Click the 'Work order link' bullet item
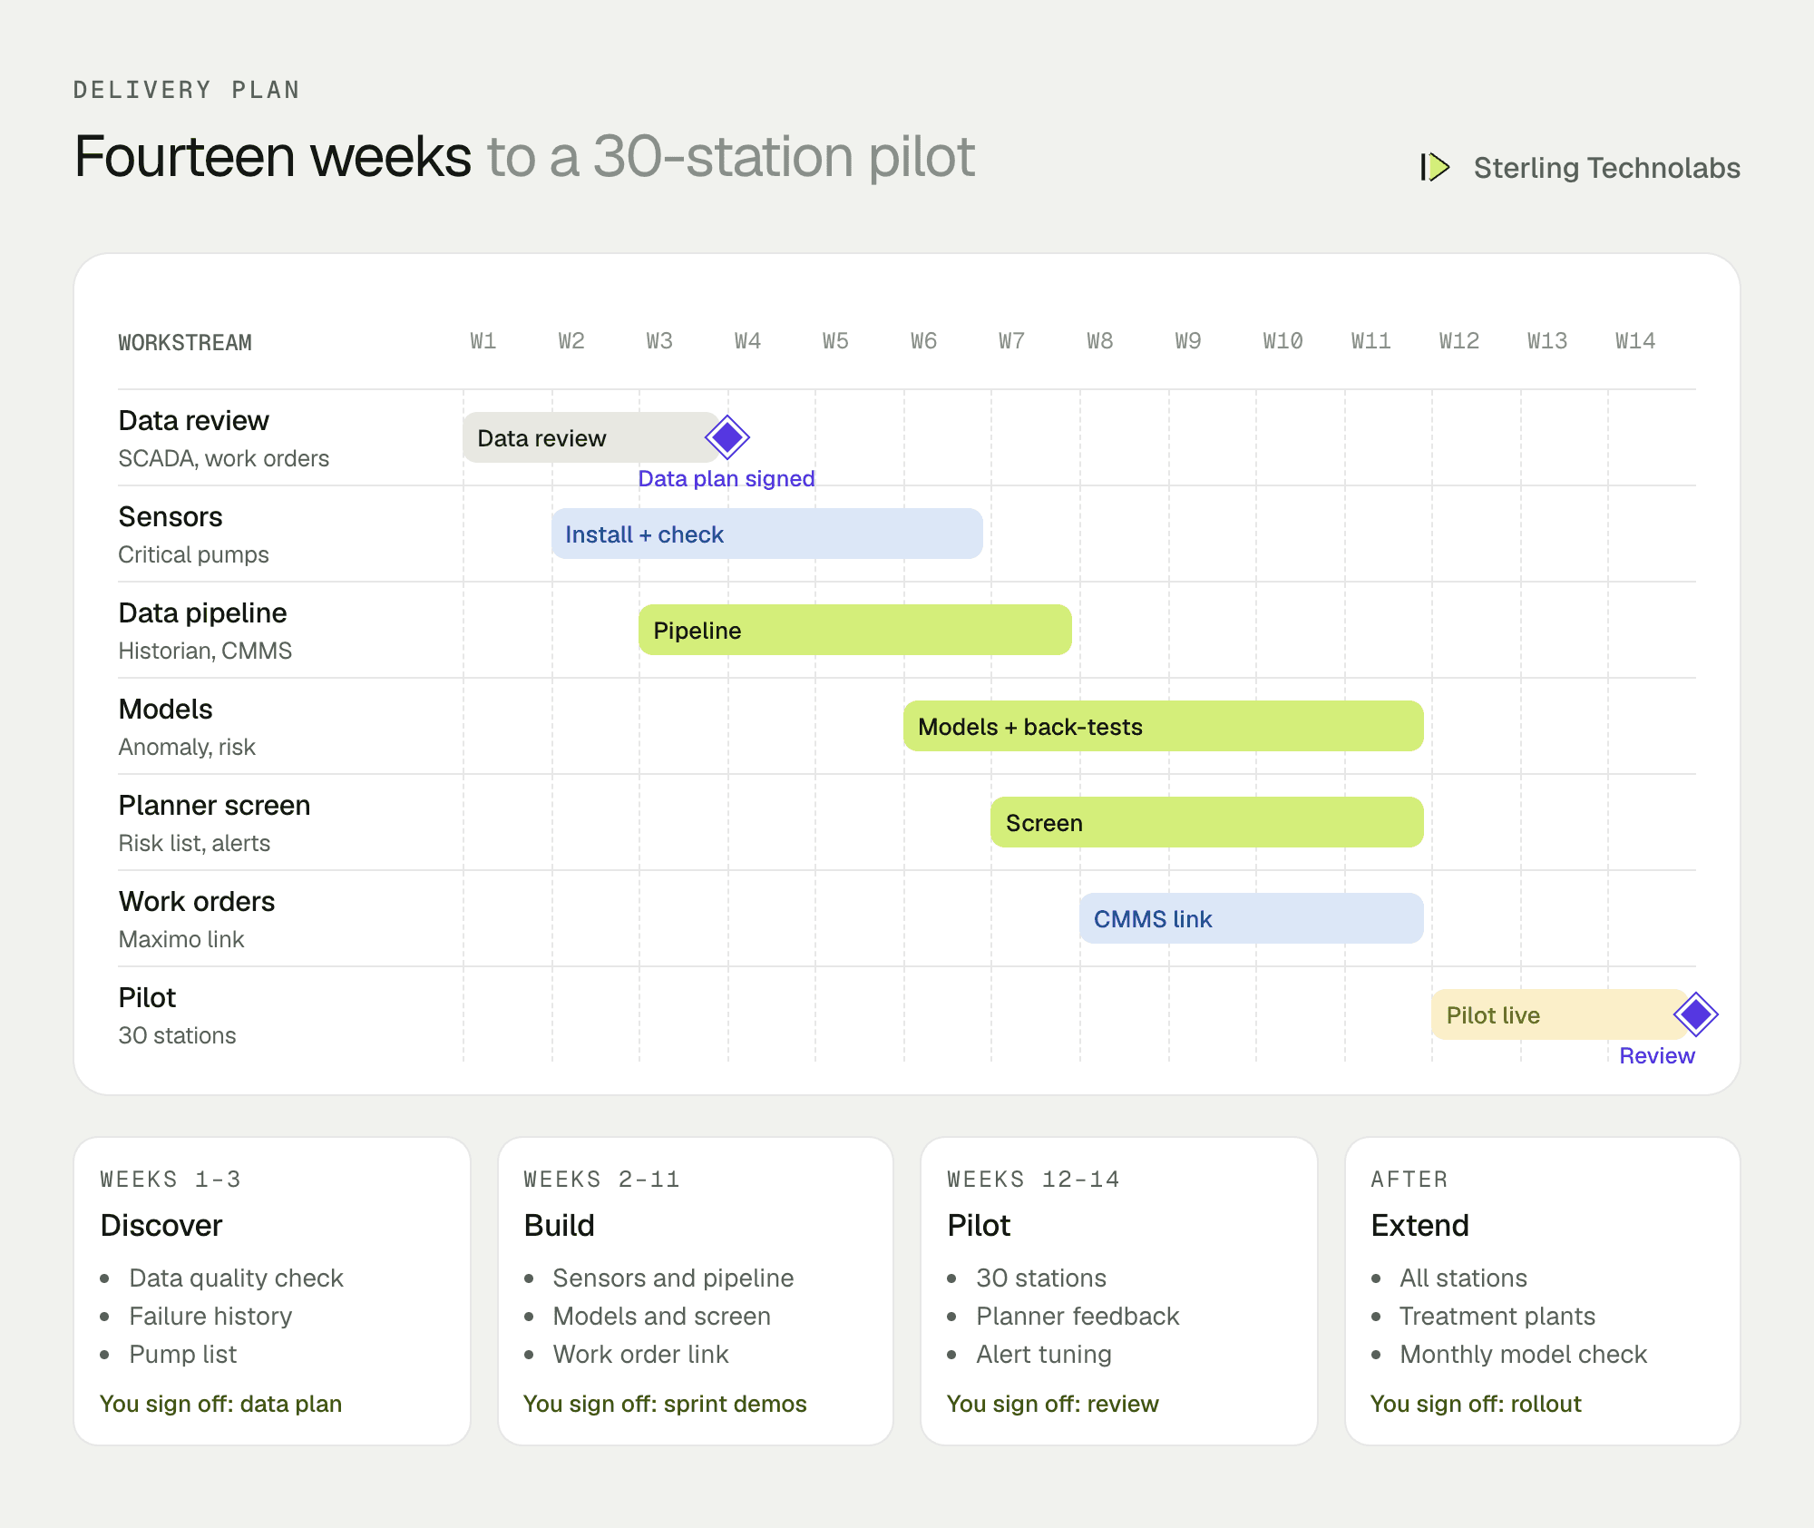The width and height of the screenshot is (1814, 1528). tap(641, 1354)
